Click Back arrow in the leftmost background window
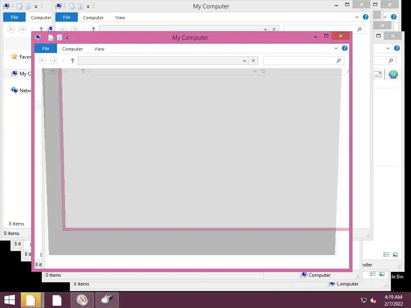 (11, 29)
